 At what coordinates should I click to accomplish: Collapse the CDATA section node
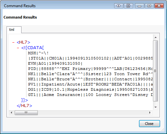coord(18,48)
